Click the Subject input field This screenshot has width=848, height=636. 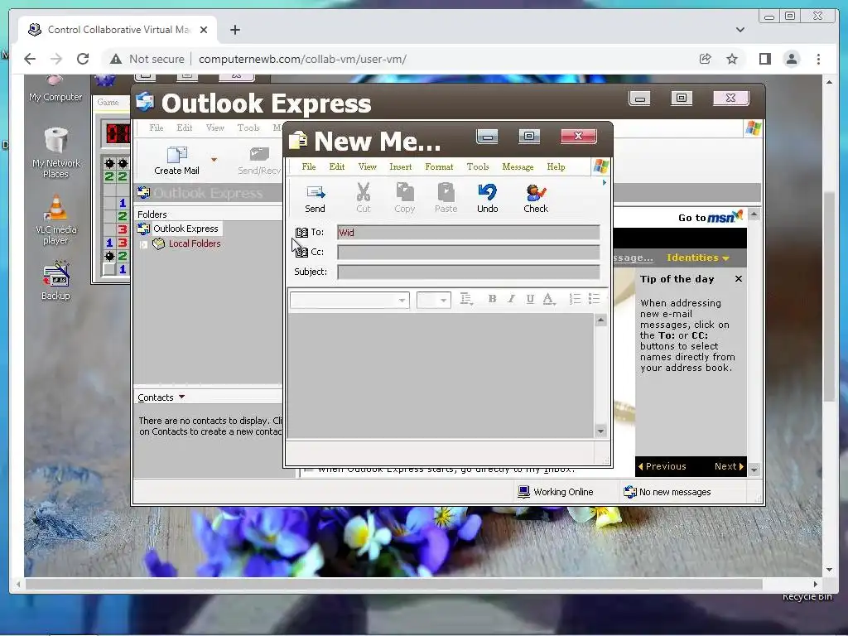469,272
